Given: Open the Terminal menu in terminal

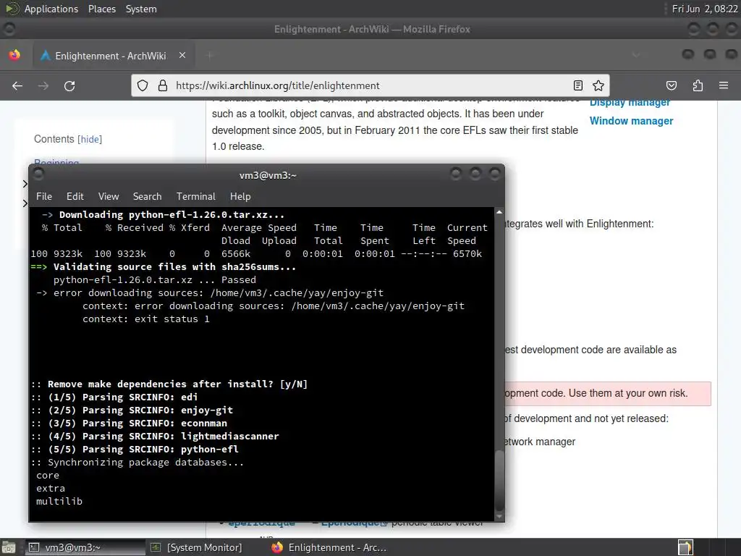Looking at the screenshot, I should [x=195, y=196].
